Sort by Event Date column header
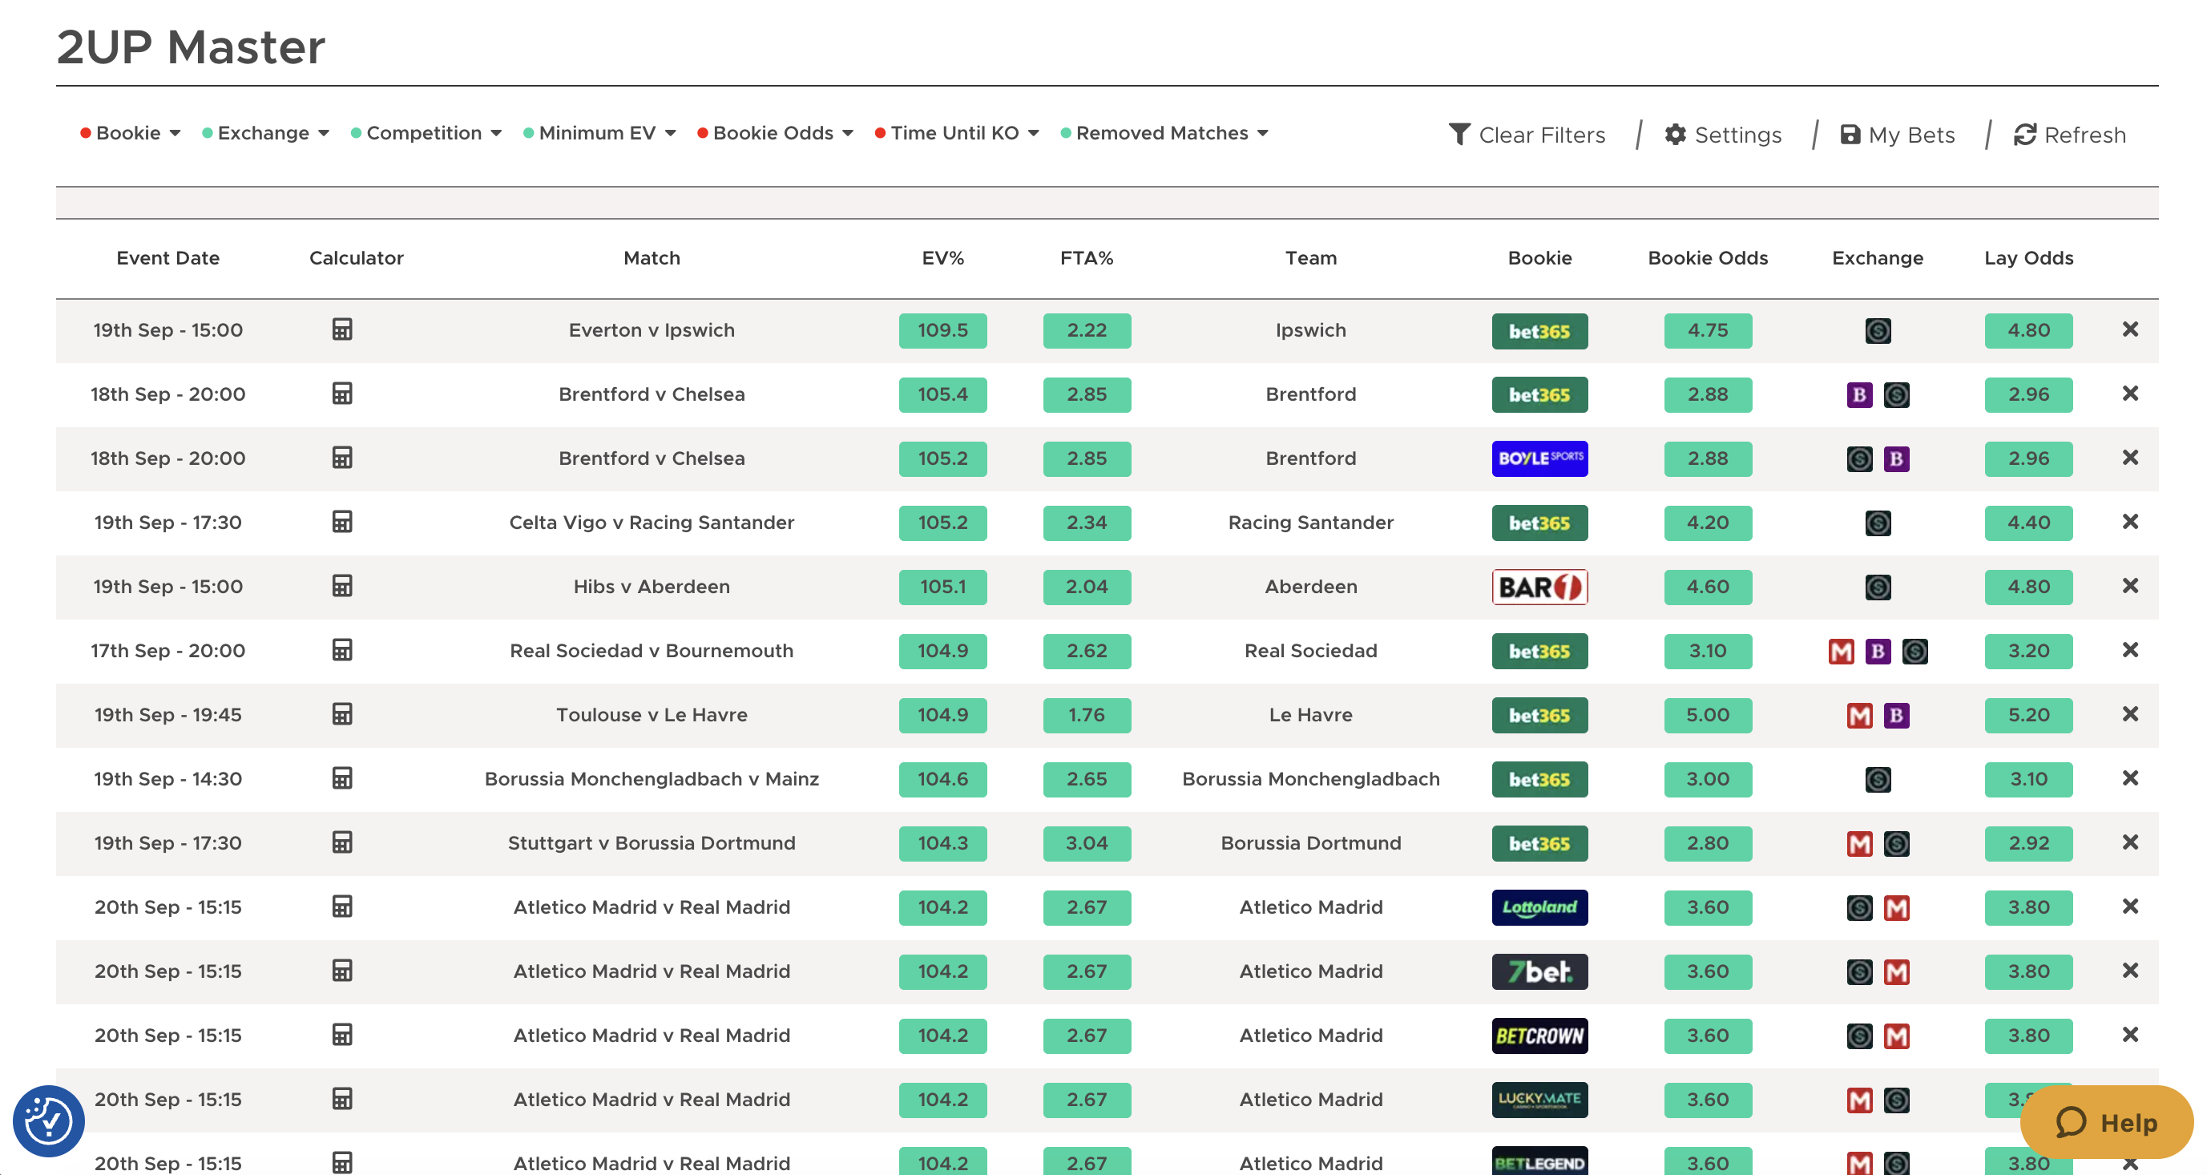The height and width of the screenshot is (1175, 2207). [168, 258]
